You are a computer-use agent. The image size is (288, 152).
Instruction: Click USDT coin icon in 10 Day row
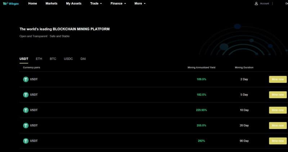coord(26,110)
